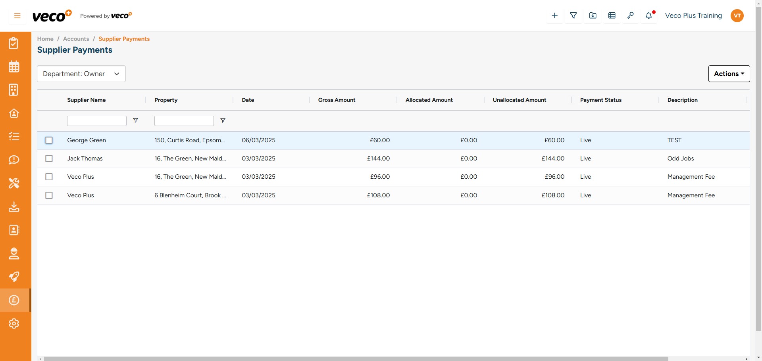Select the George Green row checkbox
This screenshot has width=762, height=361.
pos(49,140)
